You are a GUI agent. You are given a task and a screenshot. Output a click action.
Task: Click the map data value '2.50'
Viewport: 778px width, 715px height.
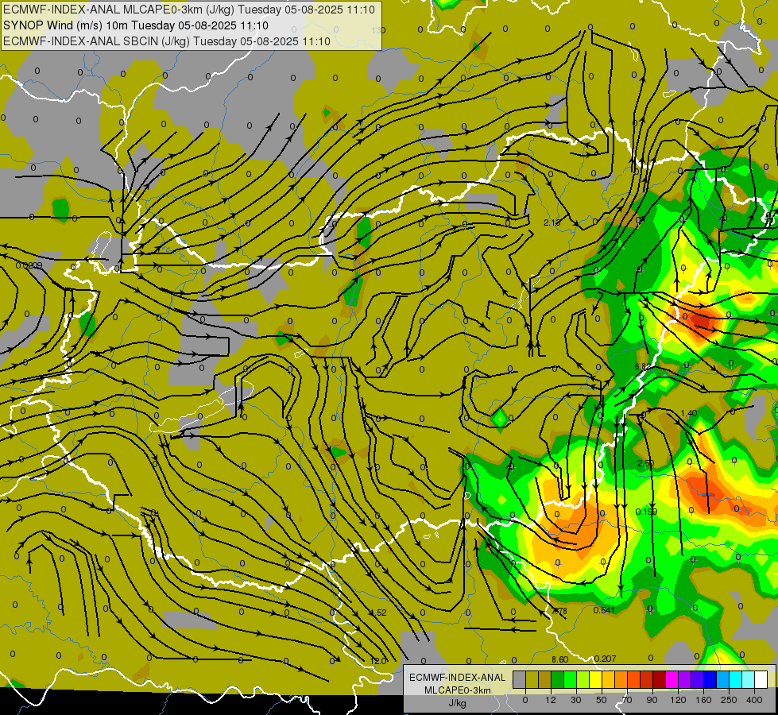[645, 463]
